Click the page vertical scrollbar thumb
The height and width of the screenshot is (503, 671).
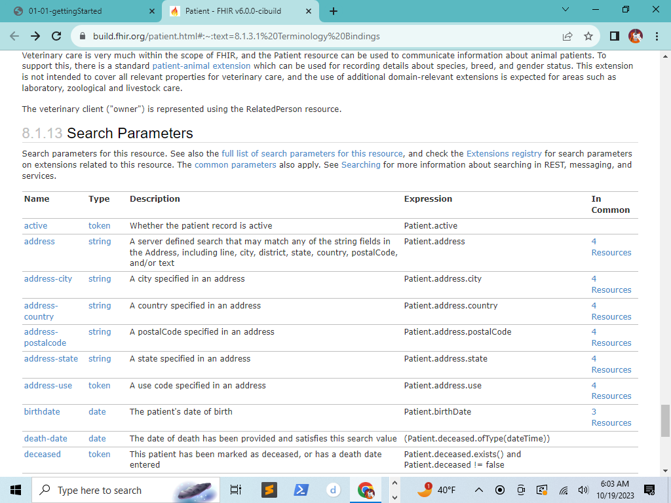(665, 421)
